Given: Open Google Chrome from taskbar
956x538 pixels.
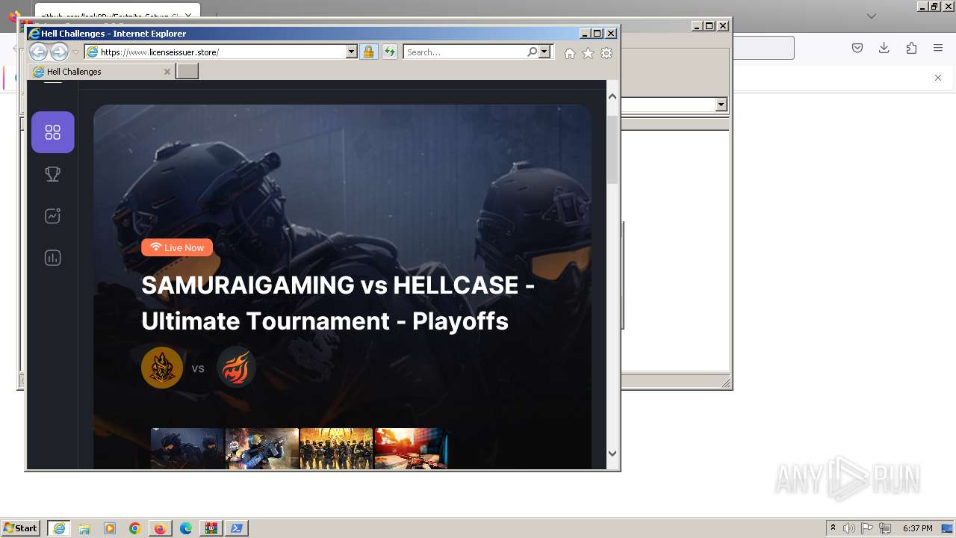Looking at the screenshot, I should pos(135,528).
